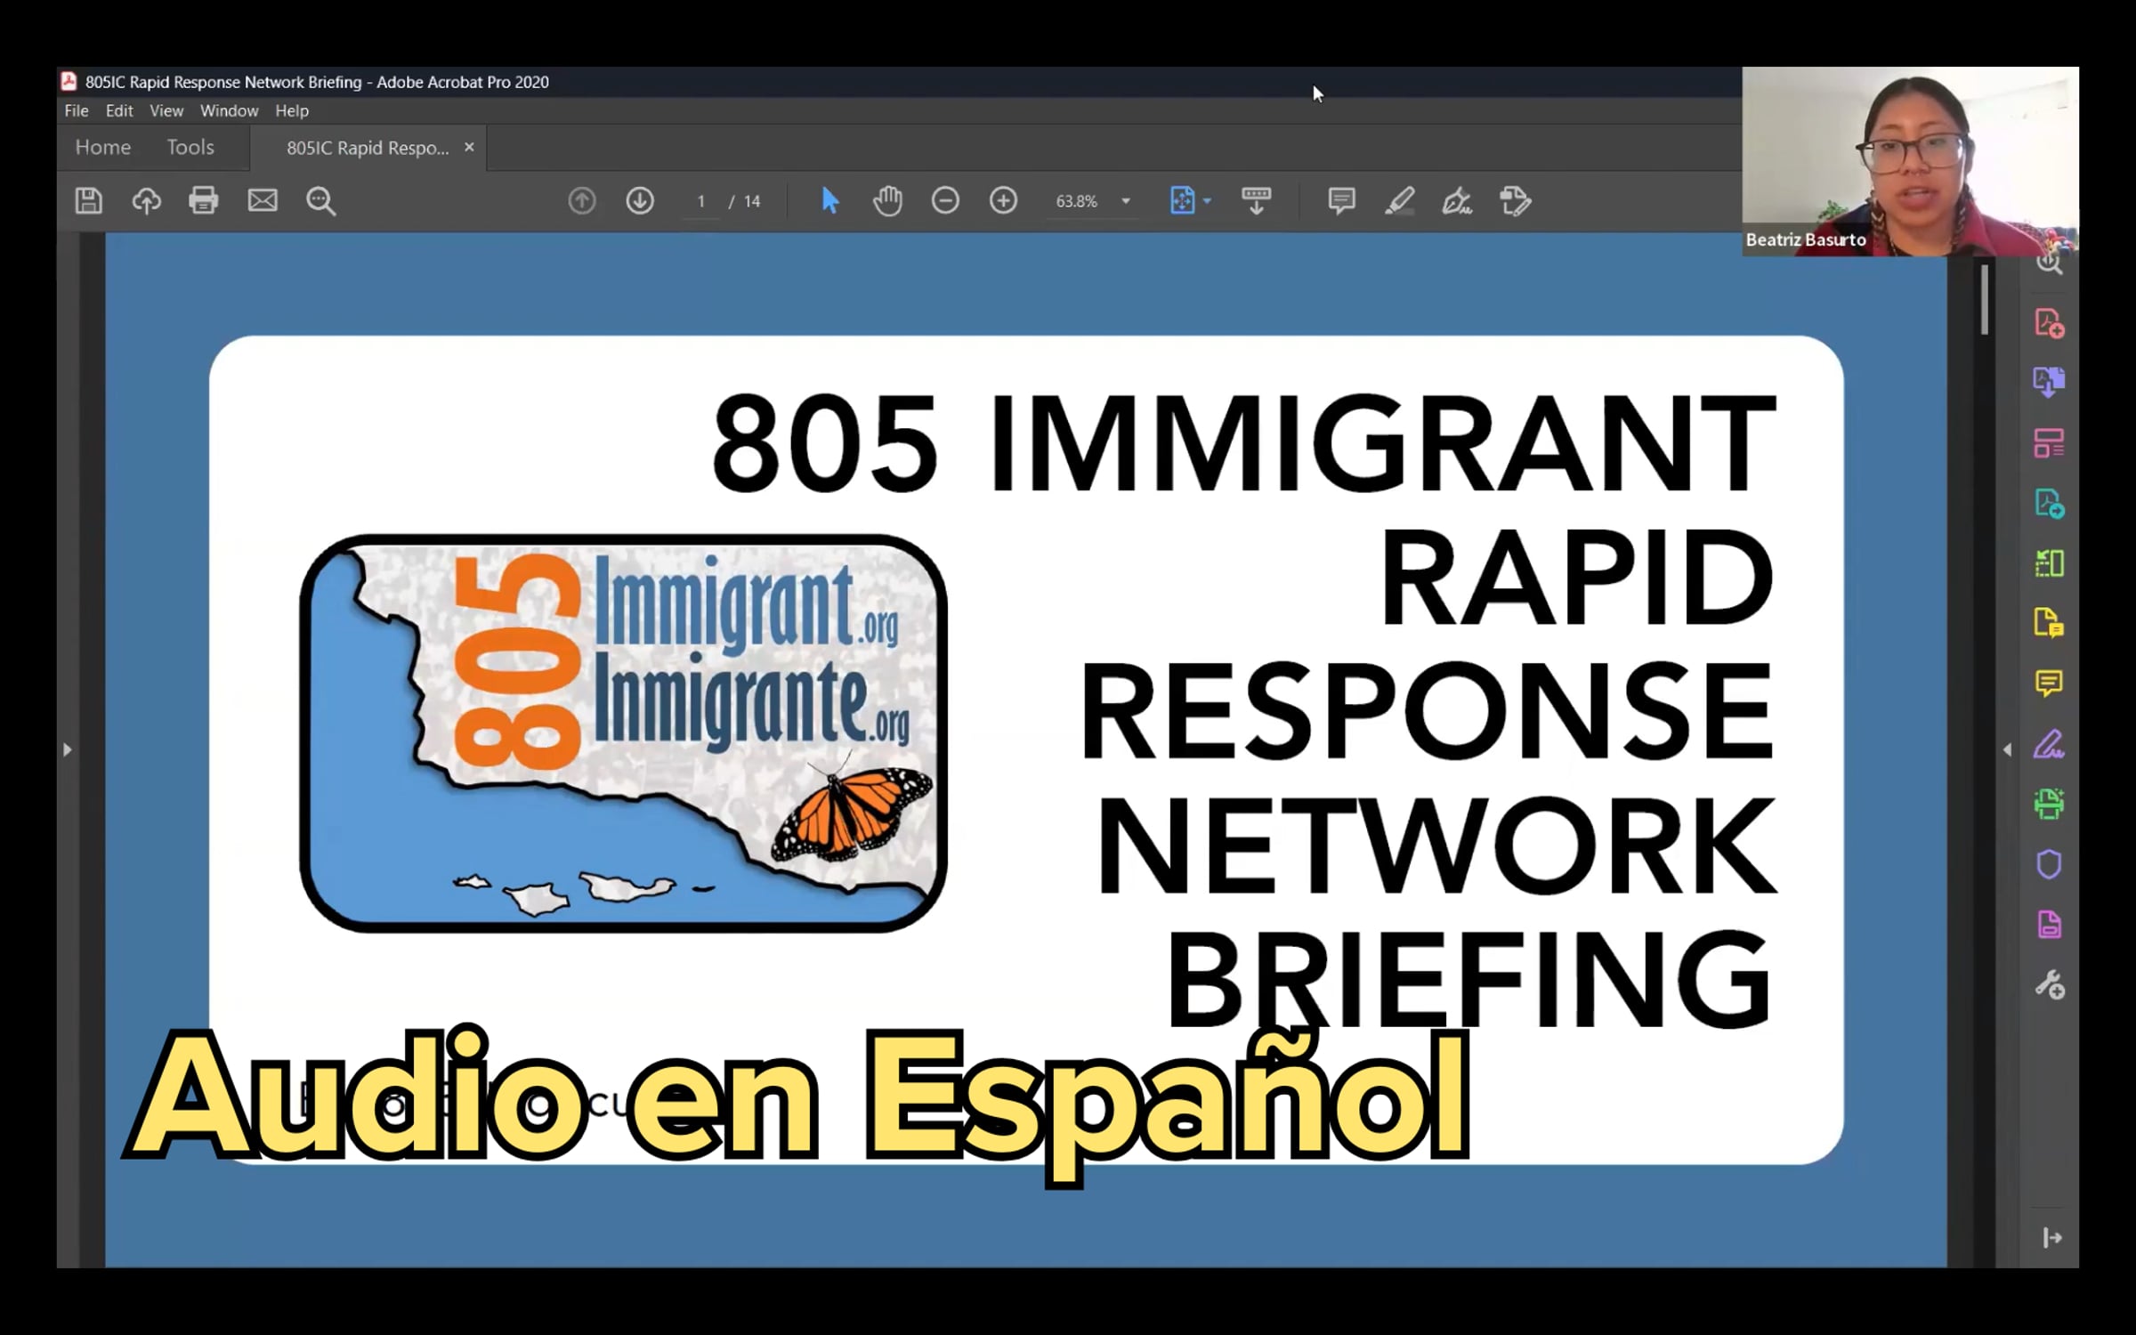Switch to the Tools tab
The width and height of the screenshot is (2136, 1335).
click(190, 147)
